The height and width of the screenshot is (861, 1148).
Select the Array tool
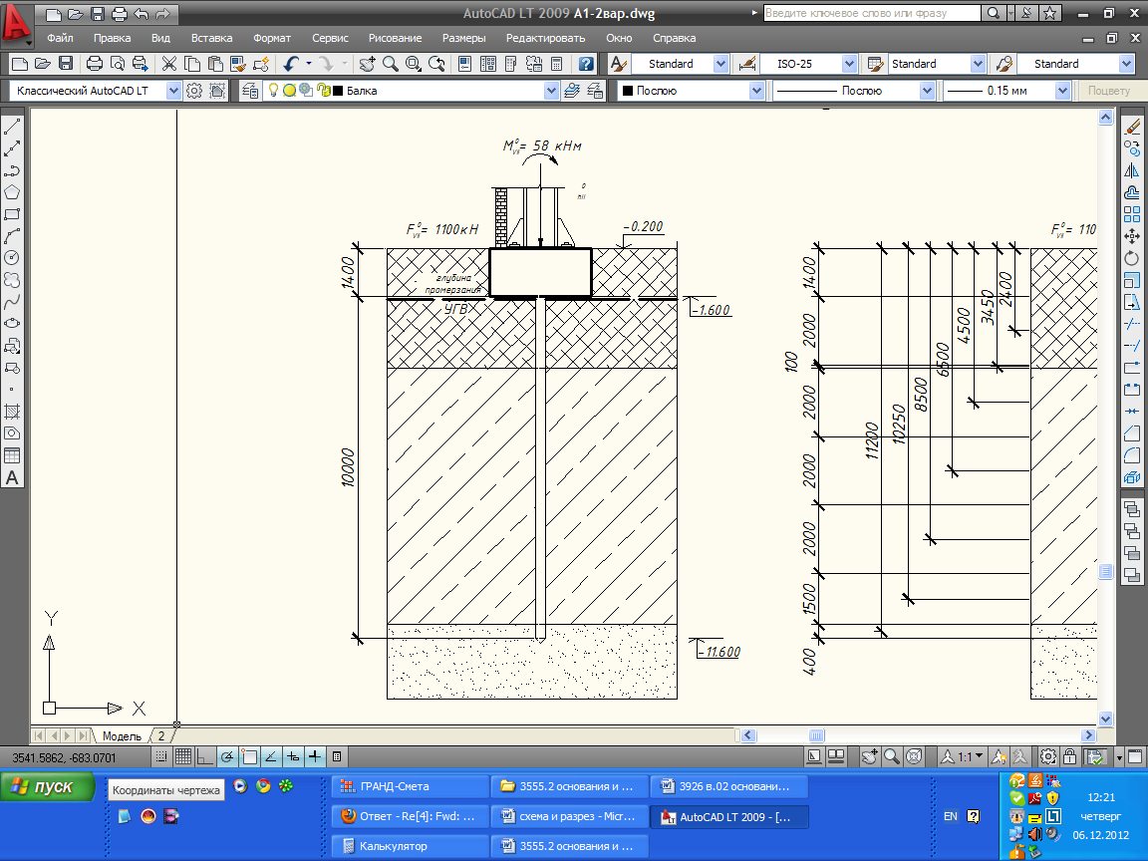1132,214
